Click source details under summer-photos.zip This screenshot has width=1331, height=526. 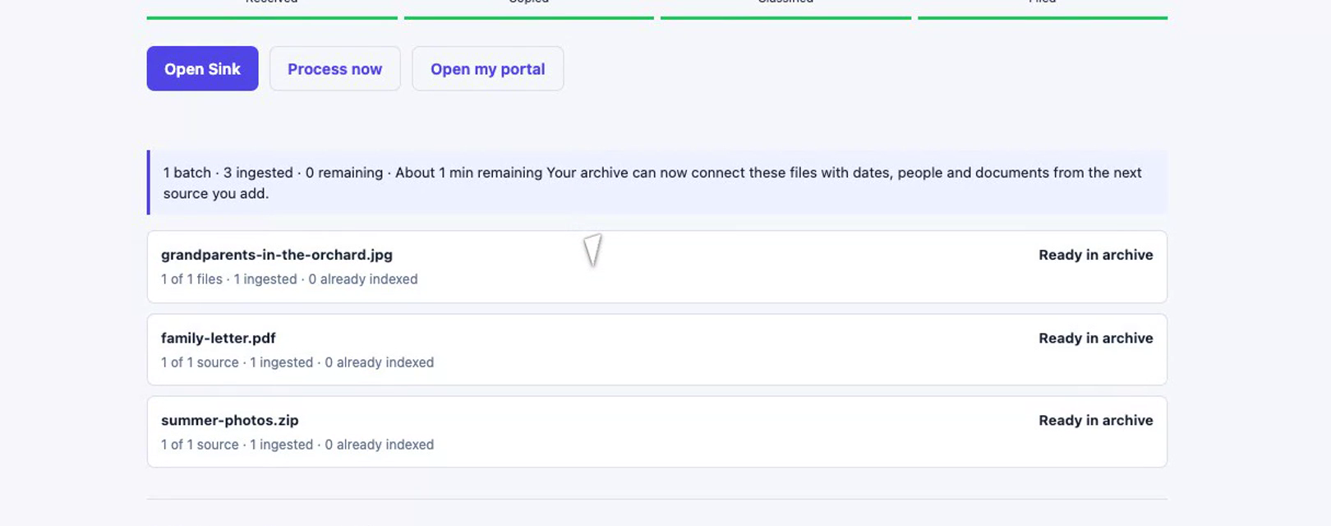[297, 445]
